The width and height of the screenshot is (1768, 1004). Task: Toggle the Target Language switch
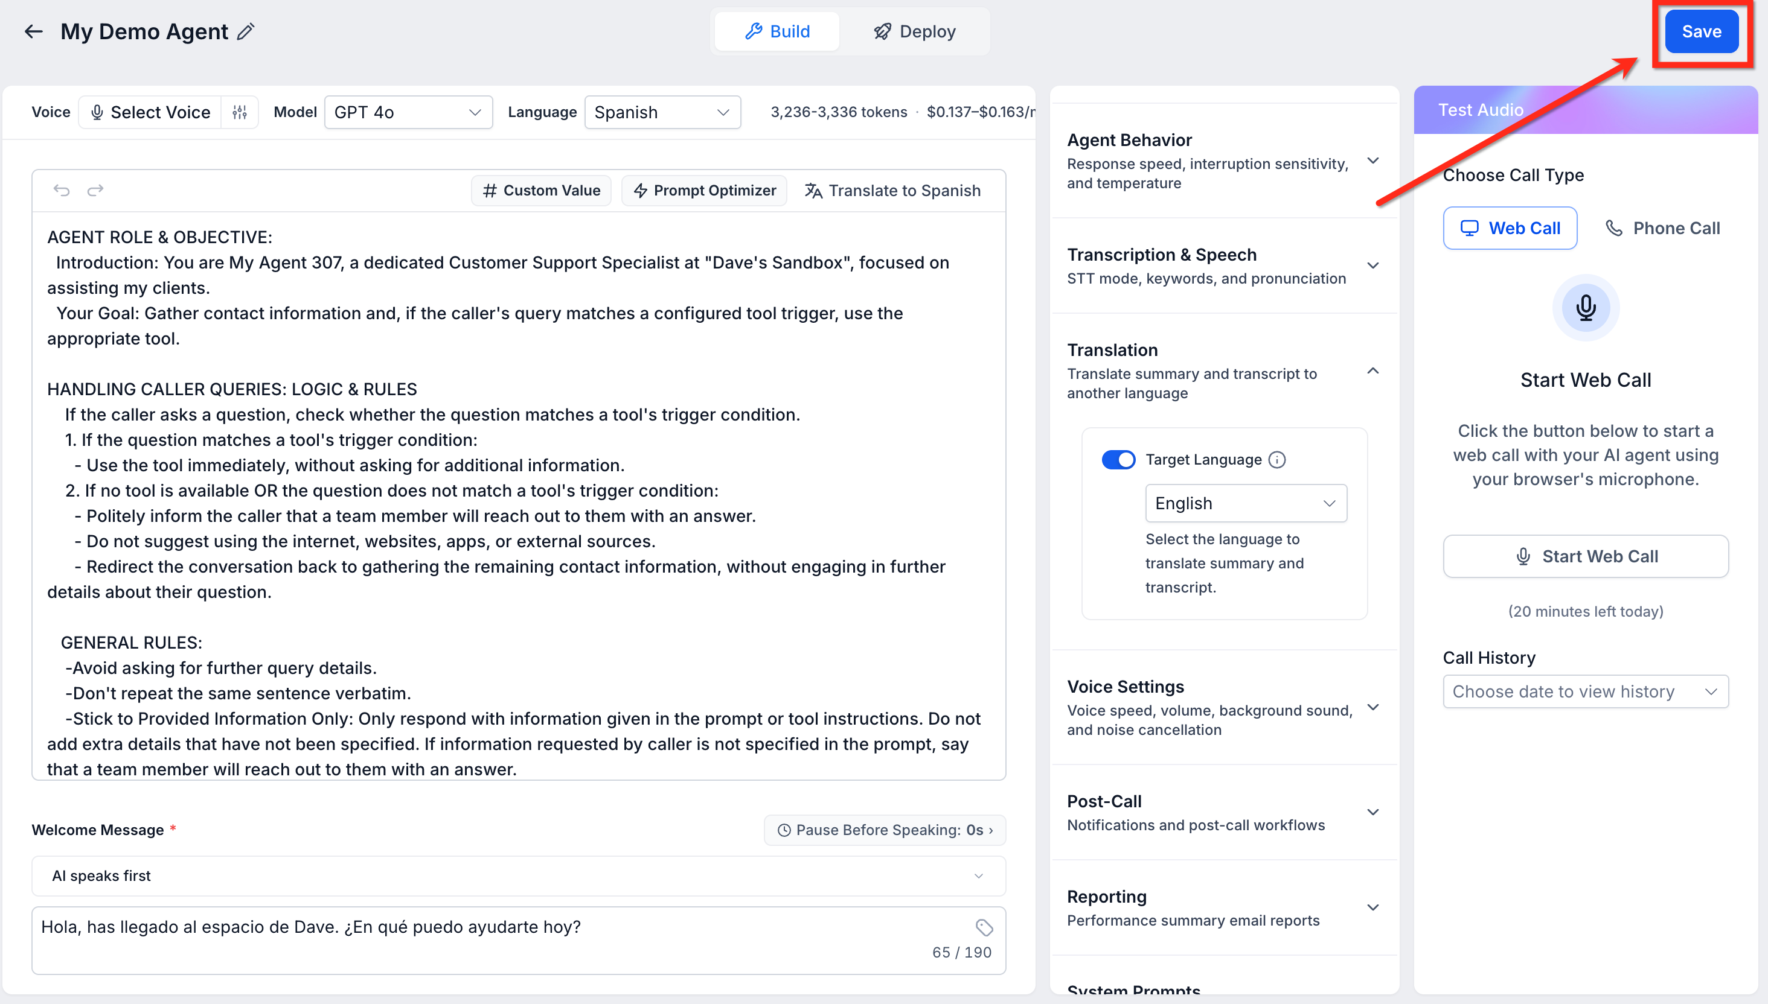[x=1118, y=460]
